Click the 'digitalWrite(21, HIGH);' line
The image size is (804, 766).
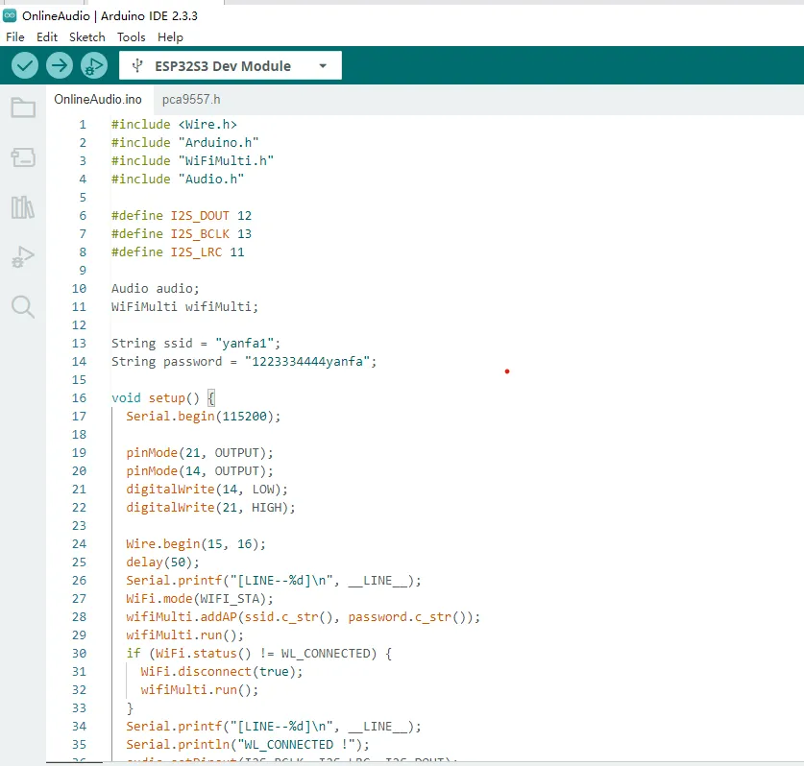click(210, 507)
